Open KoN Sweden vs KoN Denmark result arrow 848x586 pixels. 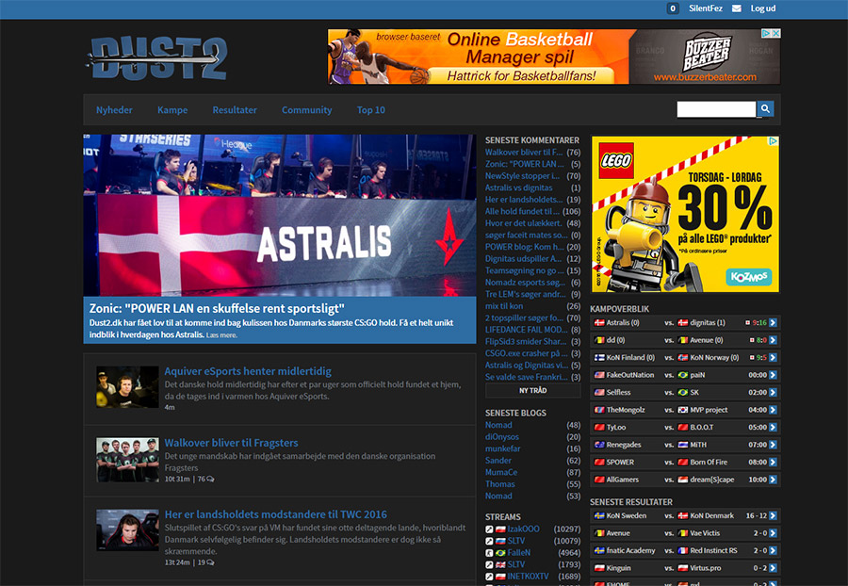tap(773, 515)
